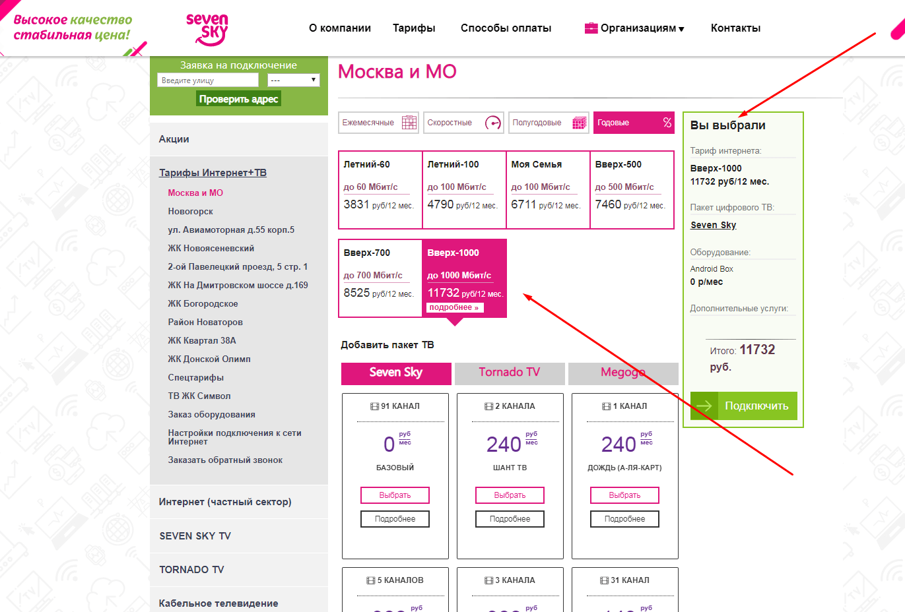Open the house number dropdown in connection form
Image resolution: width=905 pixels, height=612 pixels.
point(294,80)
